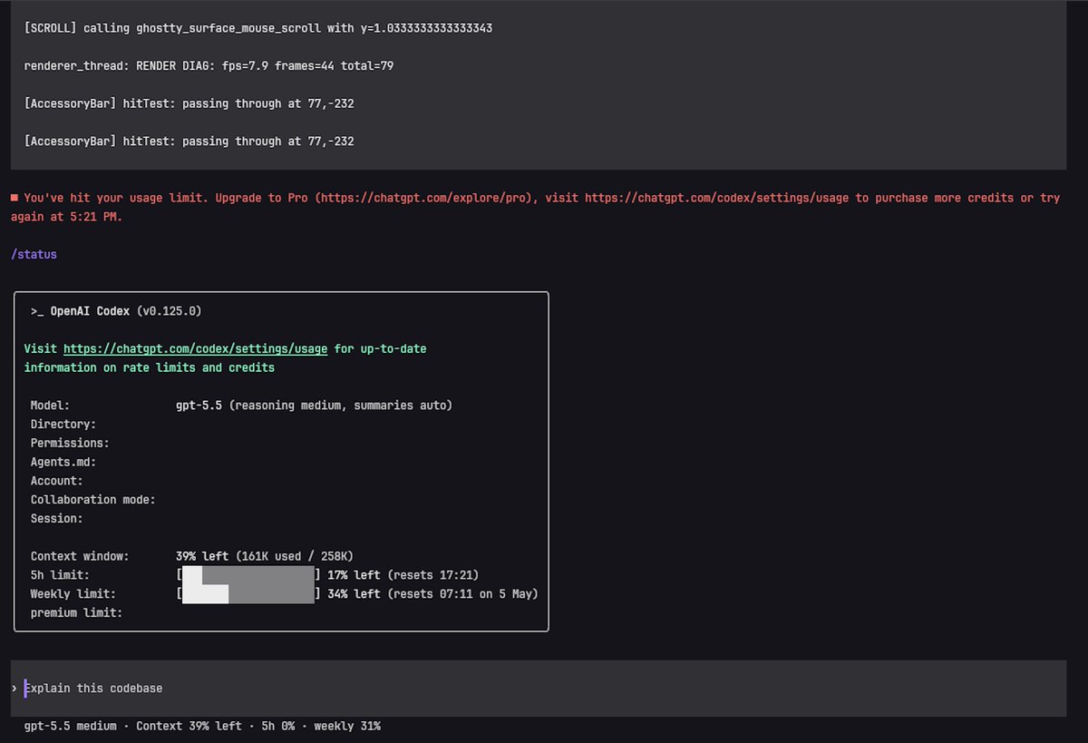Click '34% left (resets 07:11 on 5 May)' text
This screenshot has width=1088, height=743.
coord(433,594)
